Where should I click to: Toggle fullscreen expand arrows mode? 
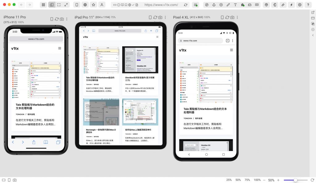[x=66, y=5]
